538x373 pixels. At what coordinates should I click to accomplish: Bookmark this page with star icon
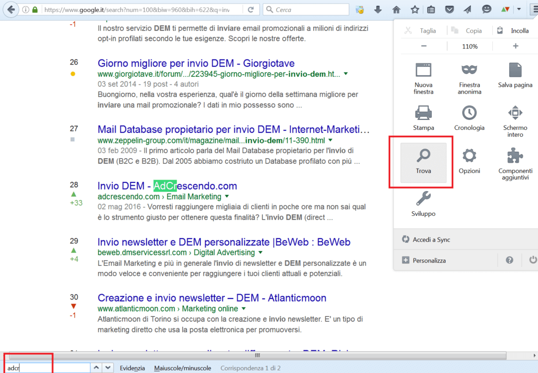pyautogui.click(x=414, y=9)
